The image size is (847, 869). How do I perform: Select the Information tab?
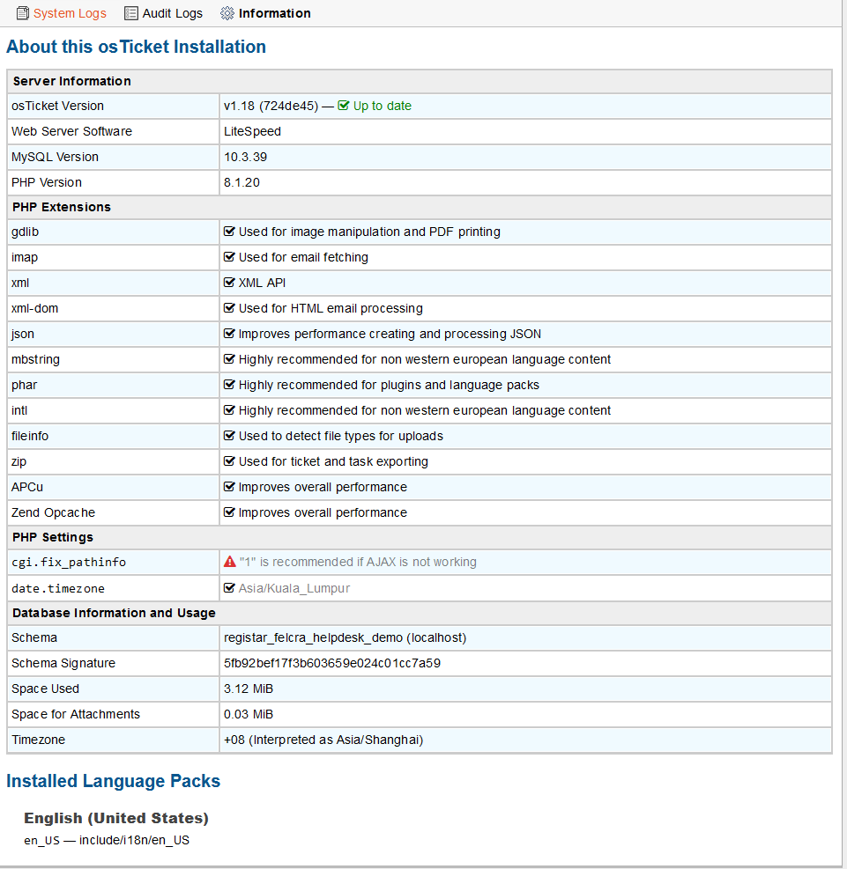(x=265, y=13)
